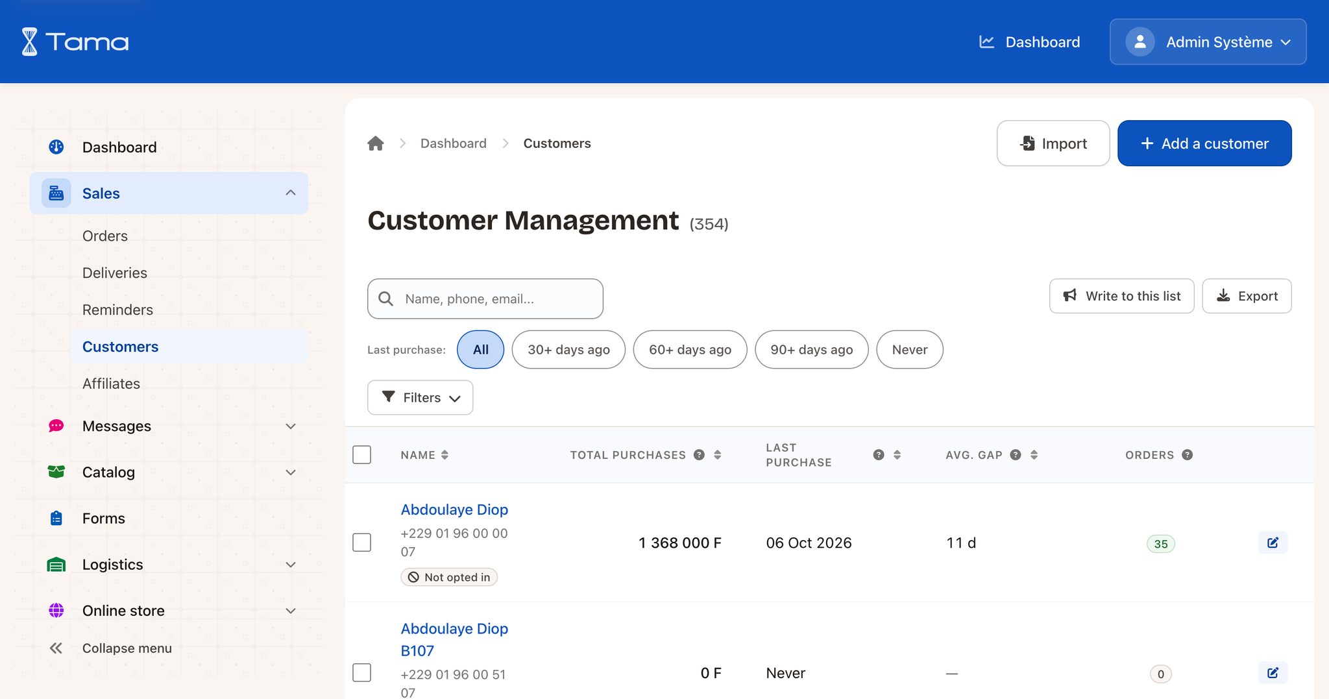
Task: Click the user avatar icon in header
Action: tap(1140, 42)
